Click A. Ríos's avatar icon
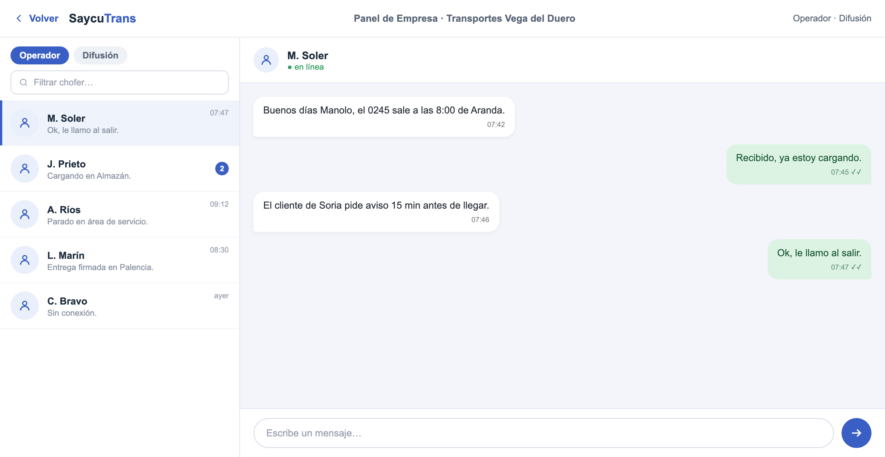Screen dimensions: 885x457 tap(25, 214)
